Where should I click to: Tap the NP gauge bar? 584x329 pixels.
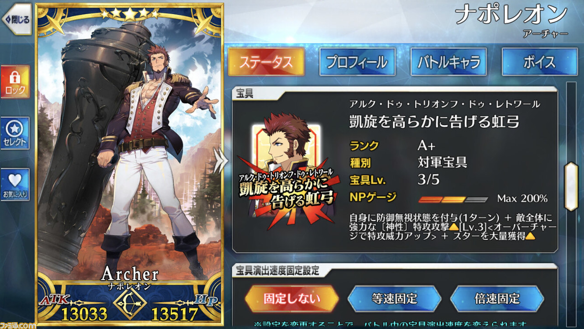click(454, 199)
